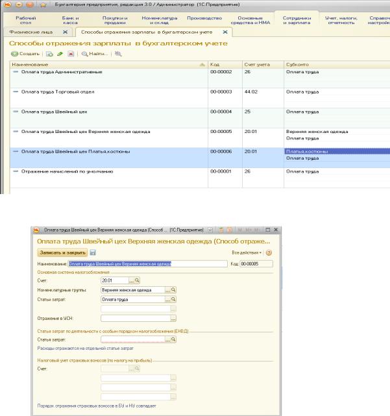The width and height of the screenshot is (390, 416).
Task: Click the Наименование input field
Action: coord(148,263)
